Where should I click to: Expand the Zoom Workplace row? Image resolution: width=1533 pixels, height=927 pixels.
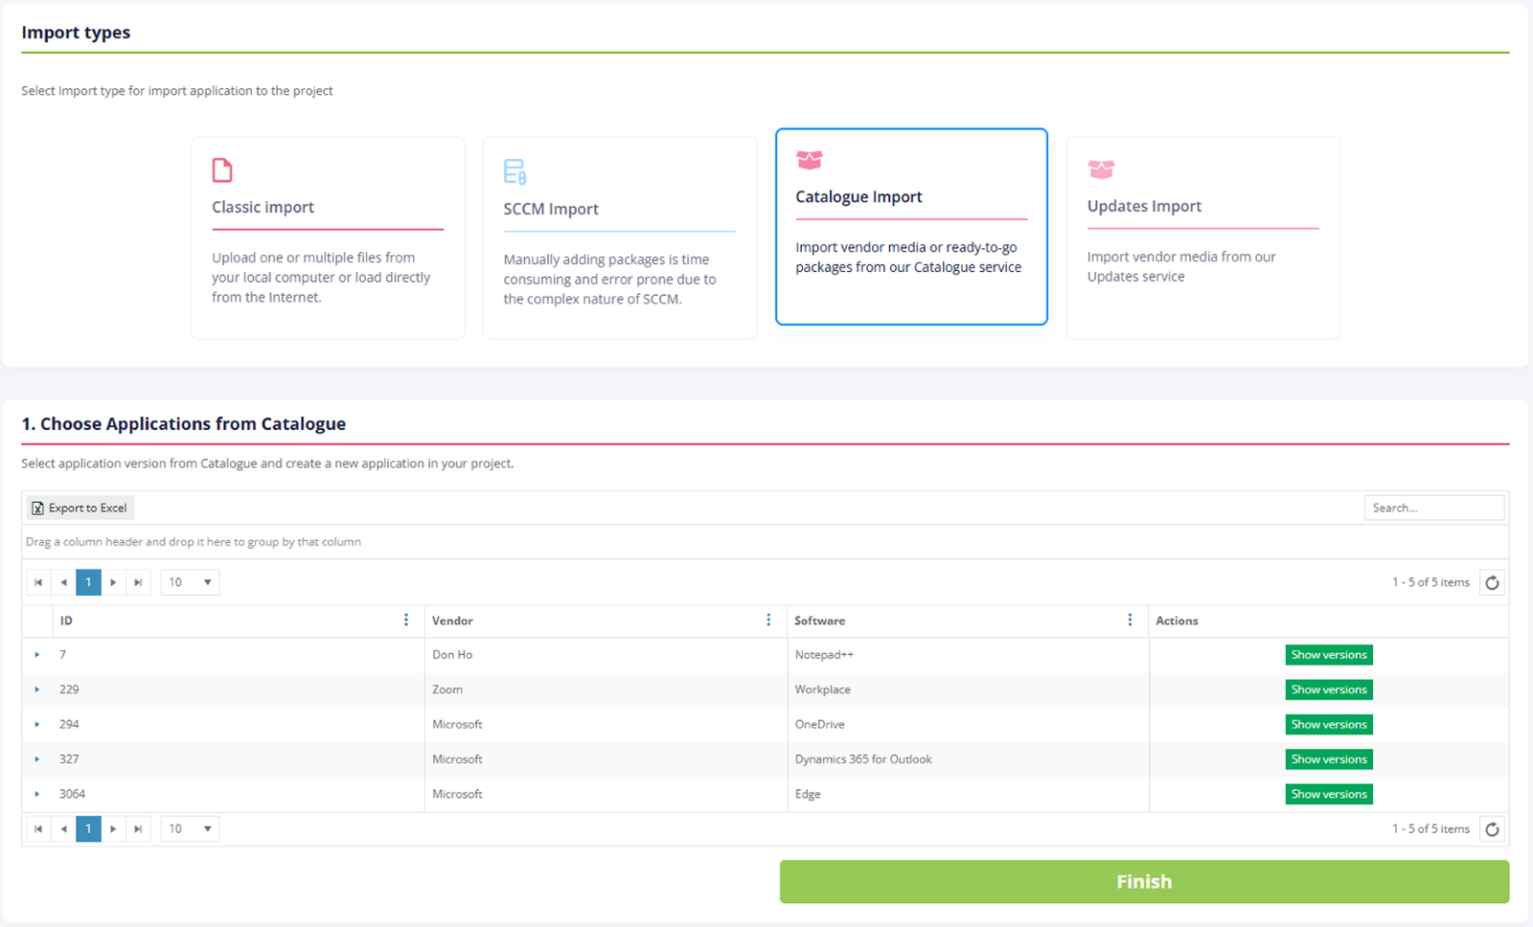37,690
